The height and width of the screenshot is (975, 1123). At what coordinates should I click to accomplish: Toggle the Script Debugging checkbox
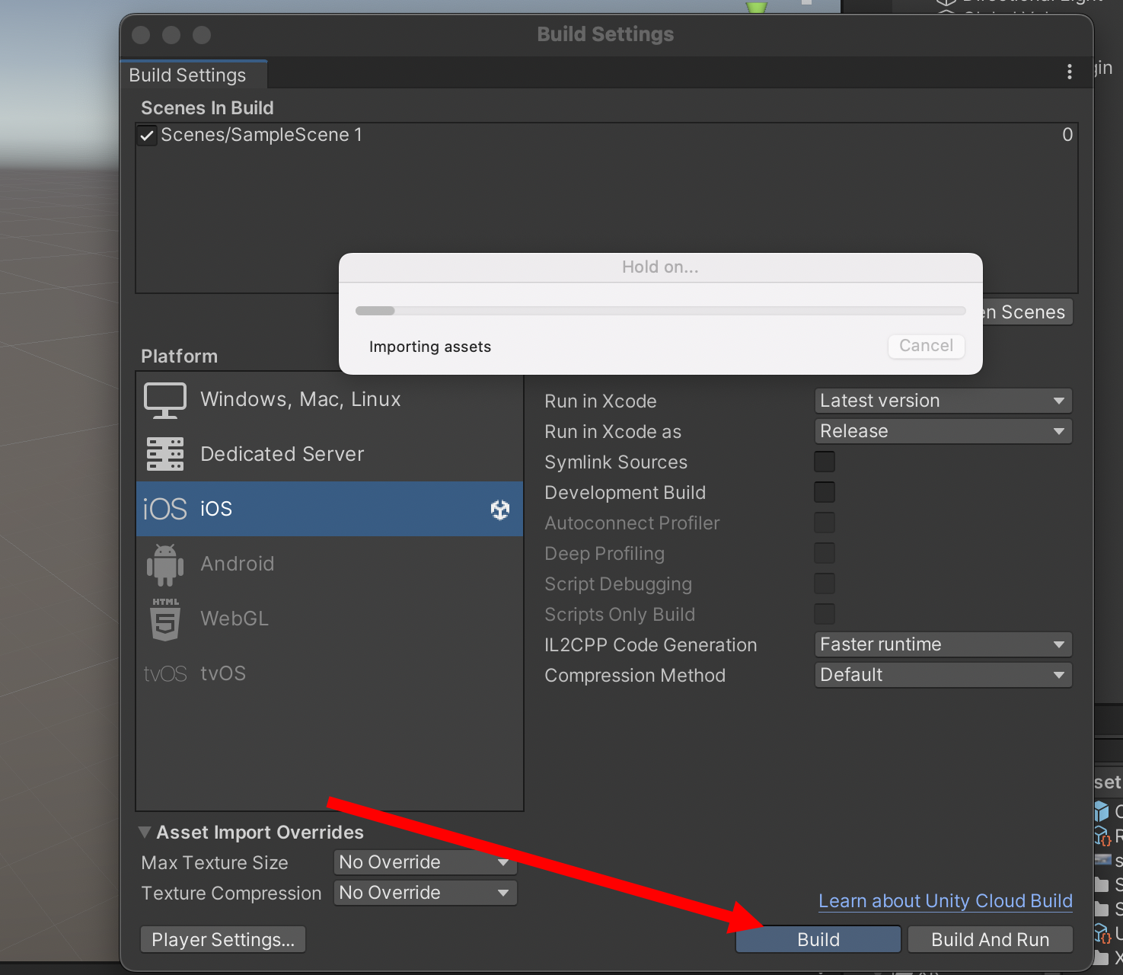click(825, 583)
